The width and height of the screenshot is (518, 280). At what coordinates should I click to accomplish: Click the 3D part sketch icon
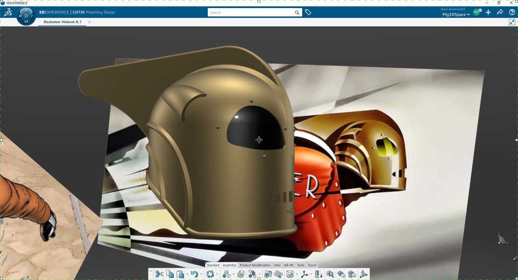[x=241, y=274]
